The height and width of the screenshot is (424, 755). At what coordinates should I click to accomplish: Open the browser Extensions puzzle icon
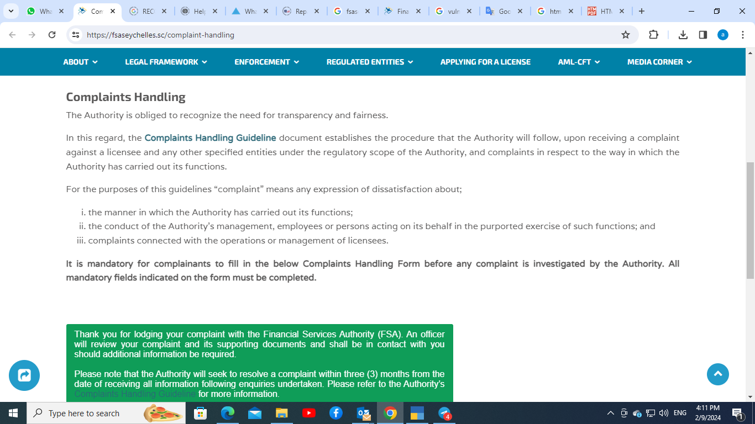pos(653,35)
